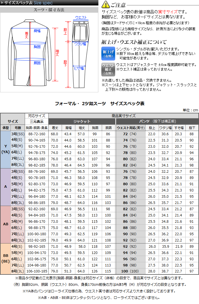
Task: Click the 肩幅 label on the jacket diagram
Action: (37, 30)
